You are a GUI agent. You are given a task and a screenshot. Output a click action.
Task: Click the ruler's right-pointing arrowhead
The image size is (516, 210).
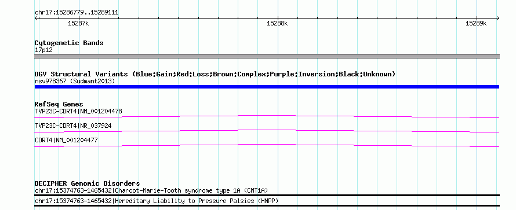click(497, 19)
